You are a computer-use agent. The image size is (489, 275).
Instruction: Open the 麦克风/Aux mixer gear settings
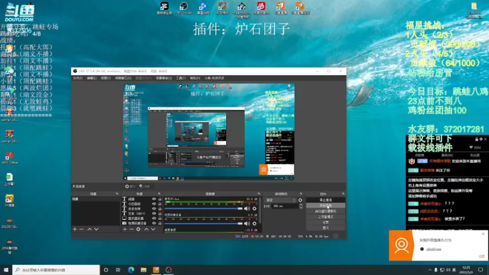[254, 208]
